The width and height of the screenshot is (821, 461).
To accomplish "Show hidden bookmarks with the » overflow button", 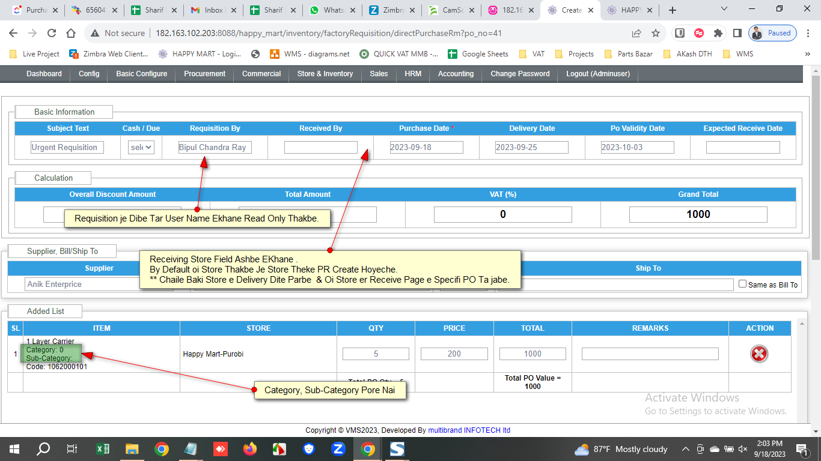I will [807, 54].
